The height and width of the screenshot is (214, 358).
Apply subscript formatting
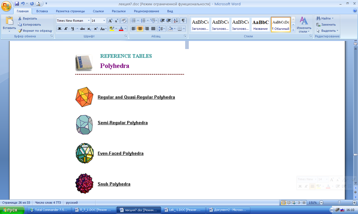click(x=89, y=29)
